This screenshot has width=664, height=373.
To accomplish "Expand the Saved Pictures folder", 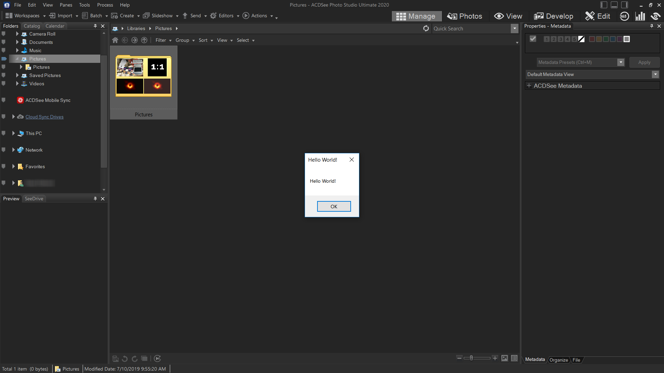I will pos(17,75).
